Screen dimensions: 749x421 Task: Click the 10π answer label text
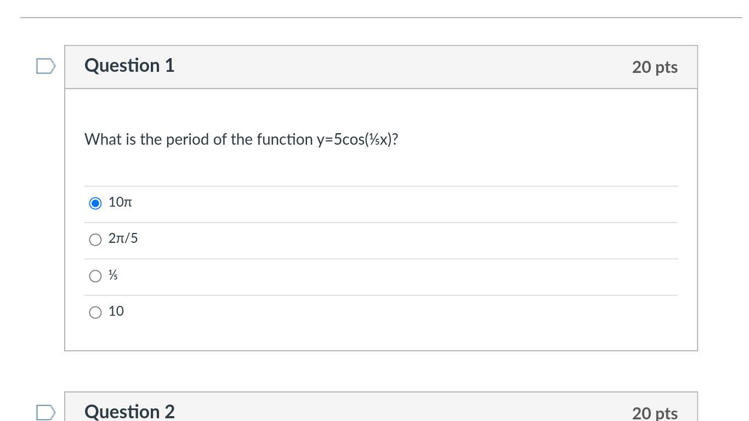tap(120, 202)
